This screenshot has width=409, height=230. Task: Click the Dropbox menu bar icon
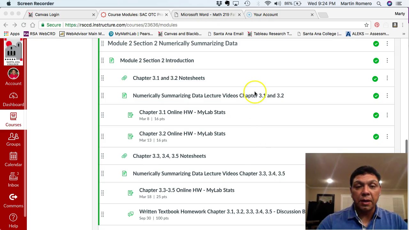click(x=219, y=4)
